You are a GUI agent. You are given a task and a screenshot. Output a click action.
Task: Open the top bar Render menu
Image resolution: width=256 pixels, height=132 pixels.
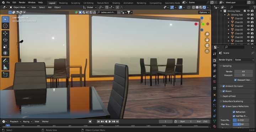(22, 2)
